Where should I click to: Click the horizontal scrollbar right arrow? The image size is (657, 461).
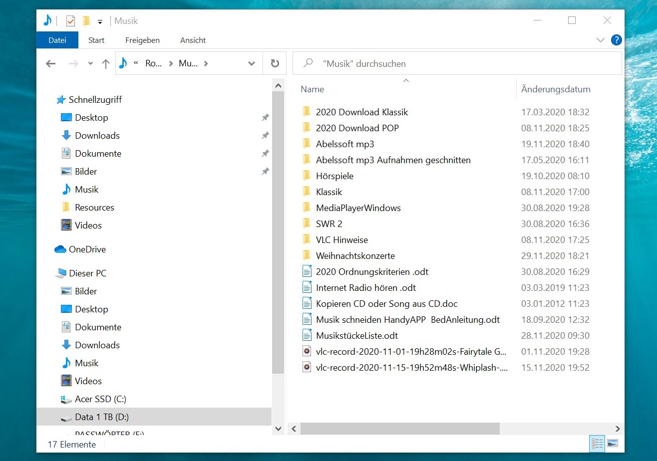(x=618, y=429)
